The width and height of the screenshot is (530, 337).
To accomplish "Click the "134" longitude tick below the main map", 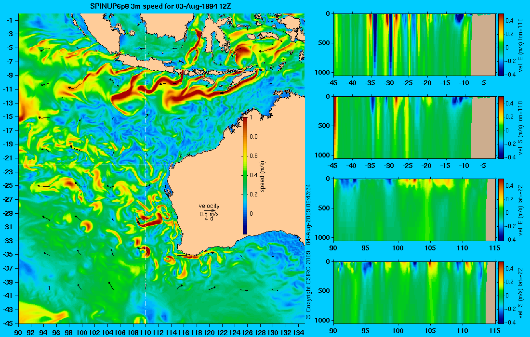I will point(298,333).
